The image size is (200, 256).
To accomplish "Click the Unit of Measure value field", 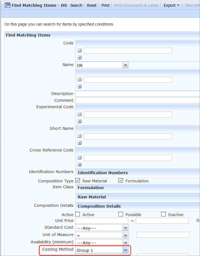I will point(163,235).
